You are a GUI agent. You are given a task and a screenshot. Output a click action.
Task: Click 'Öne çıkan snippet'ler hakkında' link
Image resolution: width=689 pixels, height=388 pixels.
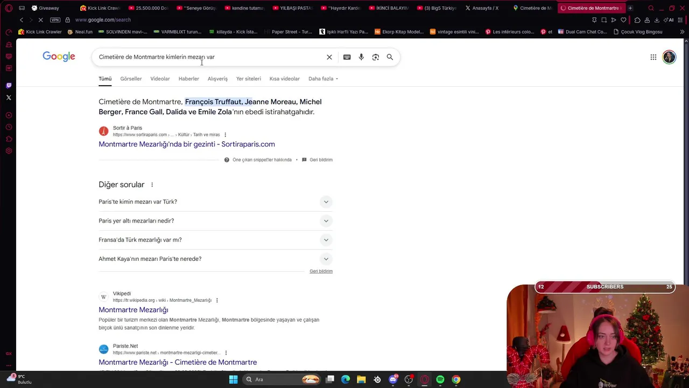click(x=262, y=160)
